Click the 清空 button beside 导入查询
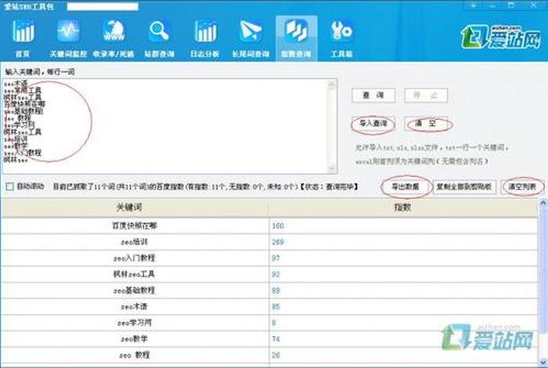 pyautogui.click(x=426, y=124)
